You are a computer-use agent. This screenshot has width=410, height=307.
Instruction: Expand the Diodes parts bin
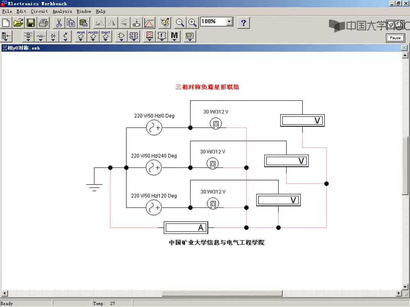click(53, 36)
